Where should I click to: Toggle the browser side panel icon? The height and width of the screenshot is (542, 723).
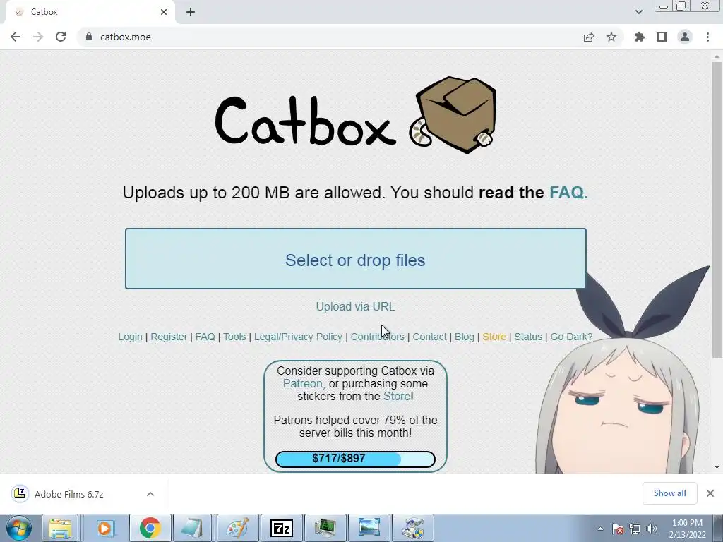(662, 37)
